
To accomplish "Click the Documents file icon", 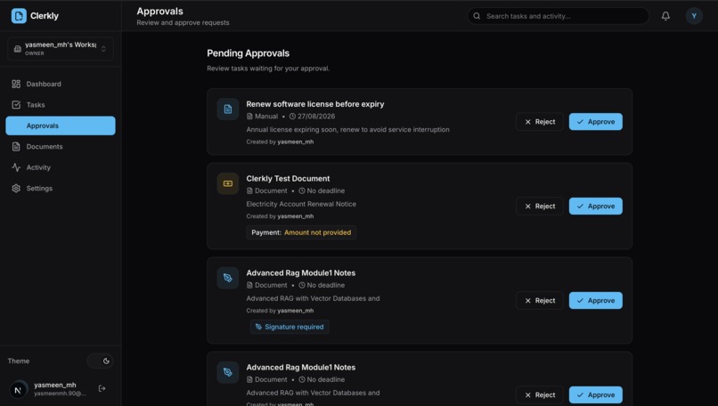I will coord(16,147).
